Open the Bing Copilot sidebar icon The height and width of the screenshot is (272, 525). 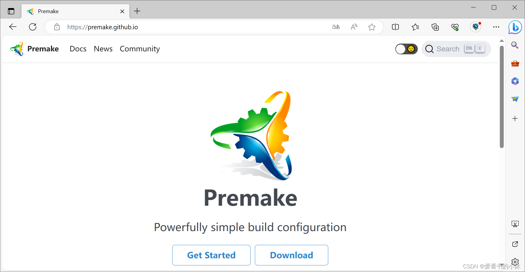coord(515,27)
